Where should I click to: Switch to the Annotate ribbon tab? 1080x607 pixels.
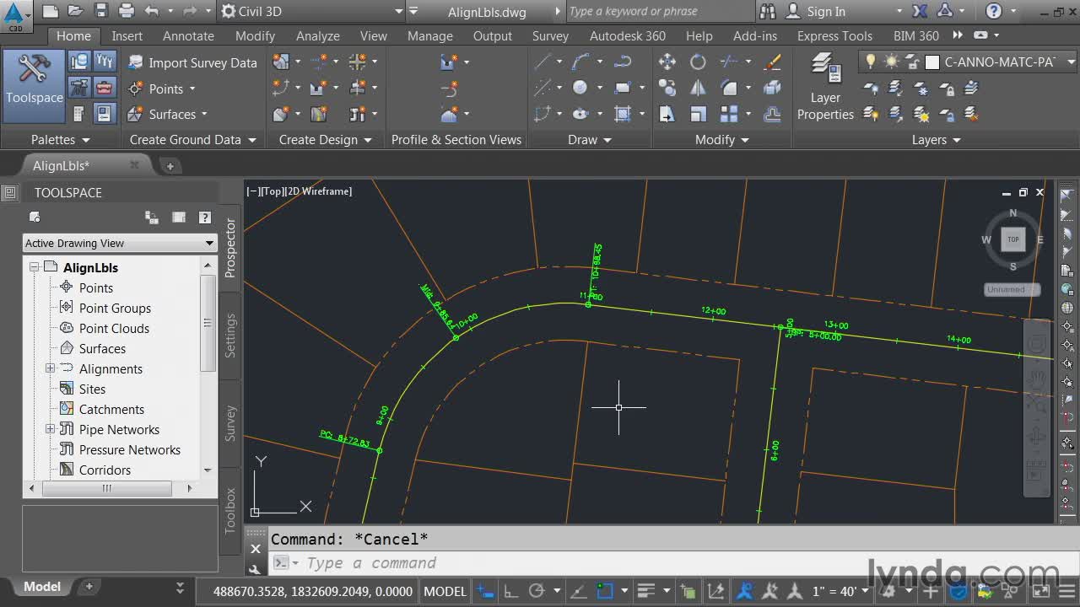click(x=188, y=35)
